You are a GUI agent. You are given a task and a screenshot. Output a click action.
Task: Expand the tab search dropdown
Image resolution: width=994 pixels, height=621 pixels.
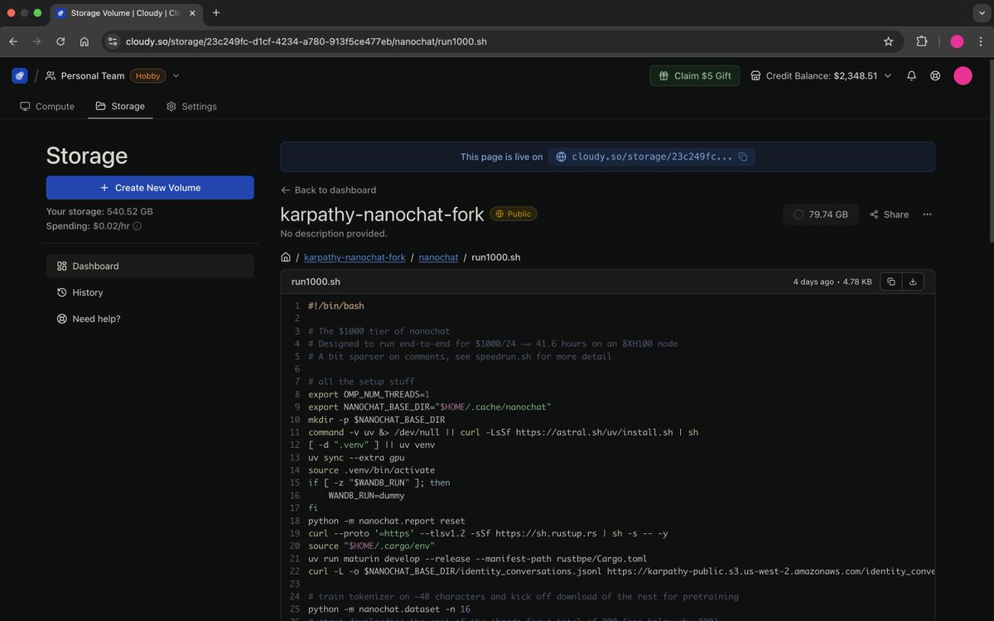coord(981,12)
